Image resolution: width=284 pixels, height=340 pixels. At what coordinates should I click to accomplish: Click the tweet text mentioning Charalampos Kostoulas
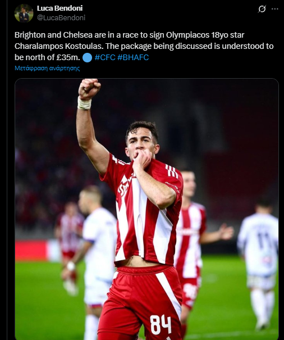pyautogui.click(x=144, y=46)
